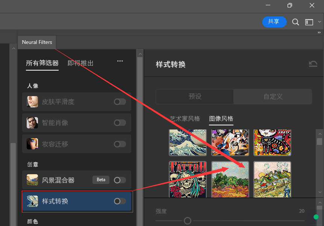This screenshot has width=324, height=226.
Task: Open the 即将推出 tab
Action: [x=80, y=63]
